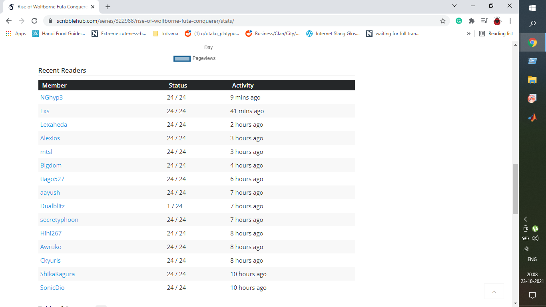Reload the page with the refresh button
546x307 pixels.
(34, 21)
